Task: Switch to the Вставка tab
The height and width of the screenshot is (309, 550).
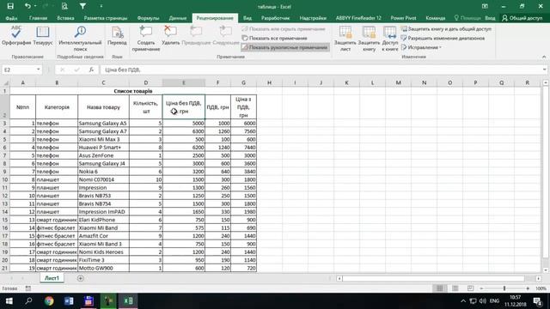Action: [x=65, y=18]
